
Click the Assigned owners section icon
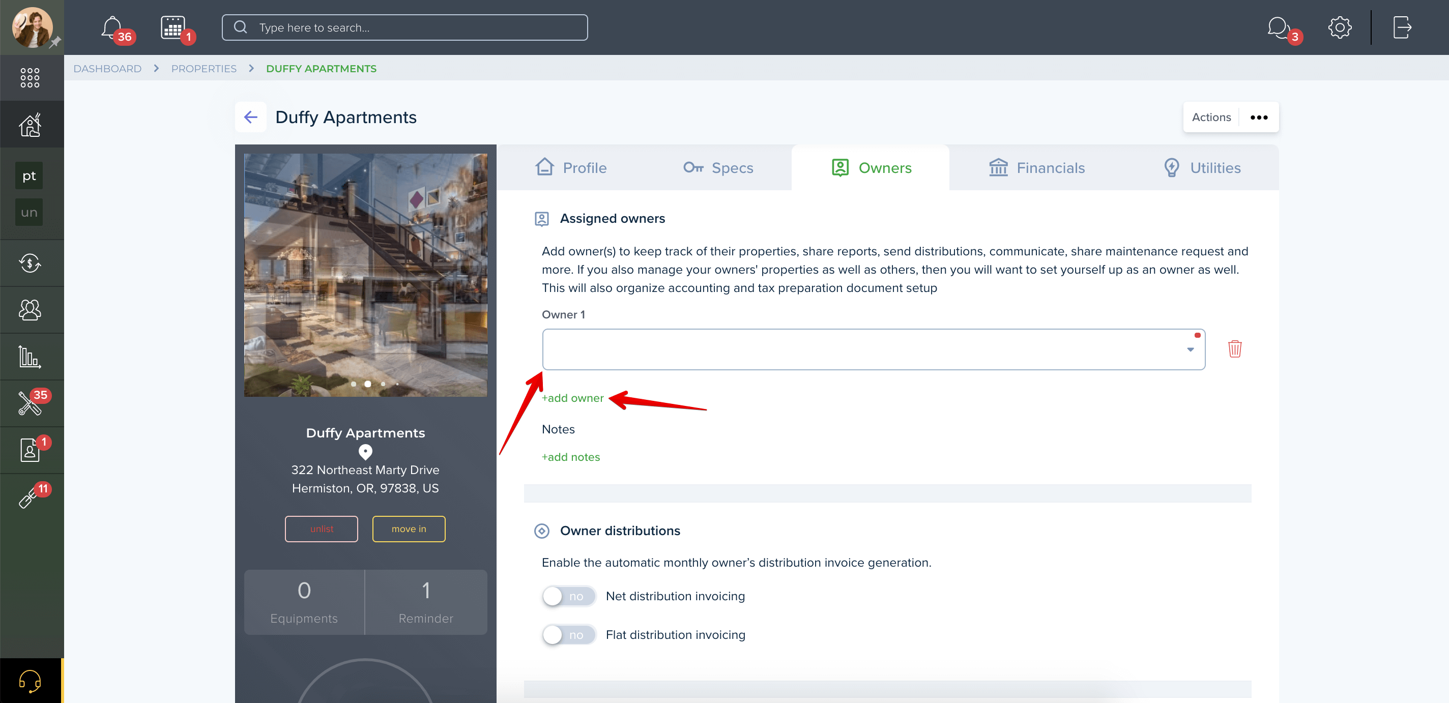click(541, 219)
